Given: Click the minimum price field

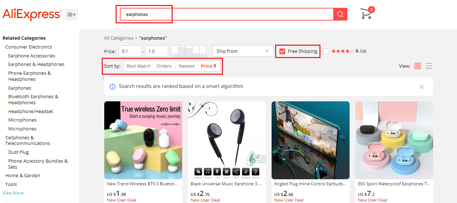Looking at the screenshot, I should click(x=130, y=51).
